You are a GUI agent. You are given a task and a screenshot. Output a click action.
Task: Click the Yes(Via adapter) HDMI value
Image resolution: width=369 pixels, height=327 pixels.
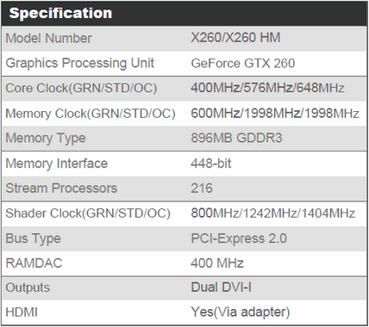click(x=241, y=312)
